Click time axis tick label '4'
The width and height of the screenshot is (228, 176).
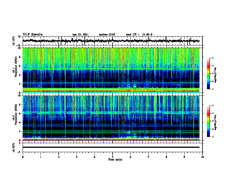point(94,157)
